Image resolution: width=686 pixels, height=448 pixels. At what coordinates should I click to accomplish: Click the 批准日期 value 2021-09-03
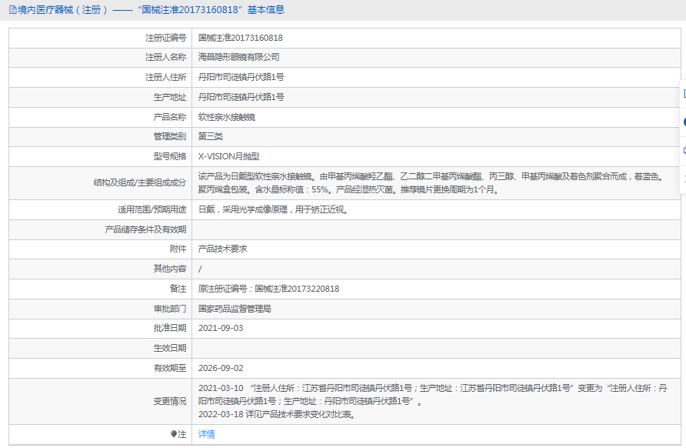[x=221, y=329]
